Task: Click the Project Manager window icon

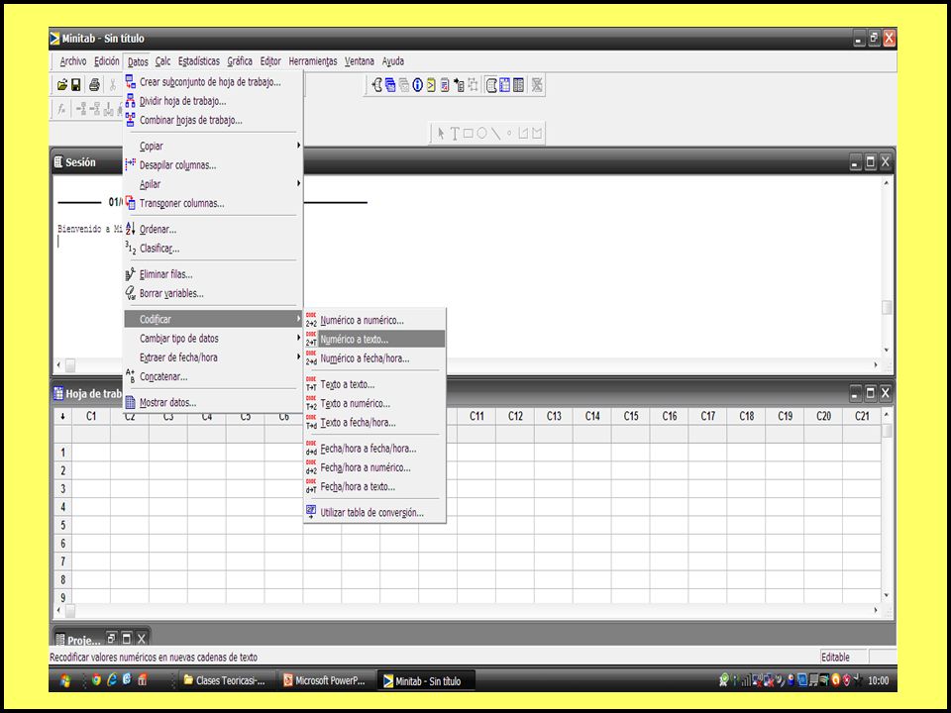Action: 518,85
